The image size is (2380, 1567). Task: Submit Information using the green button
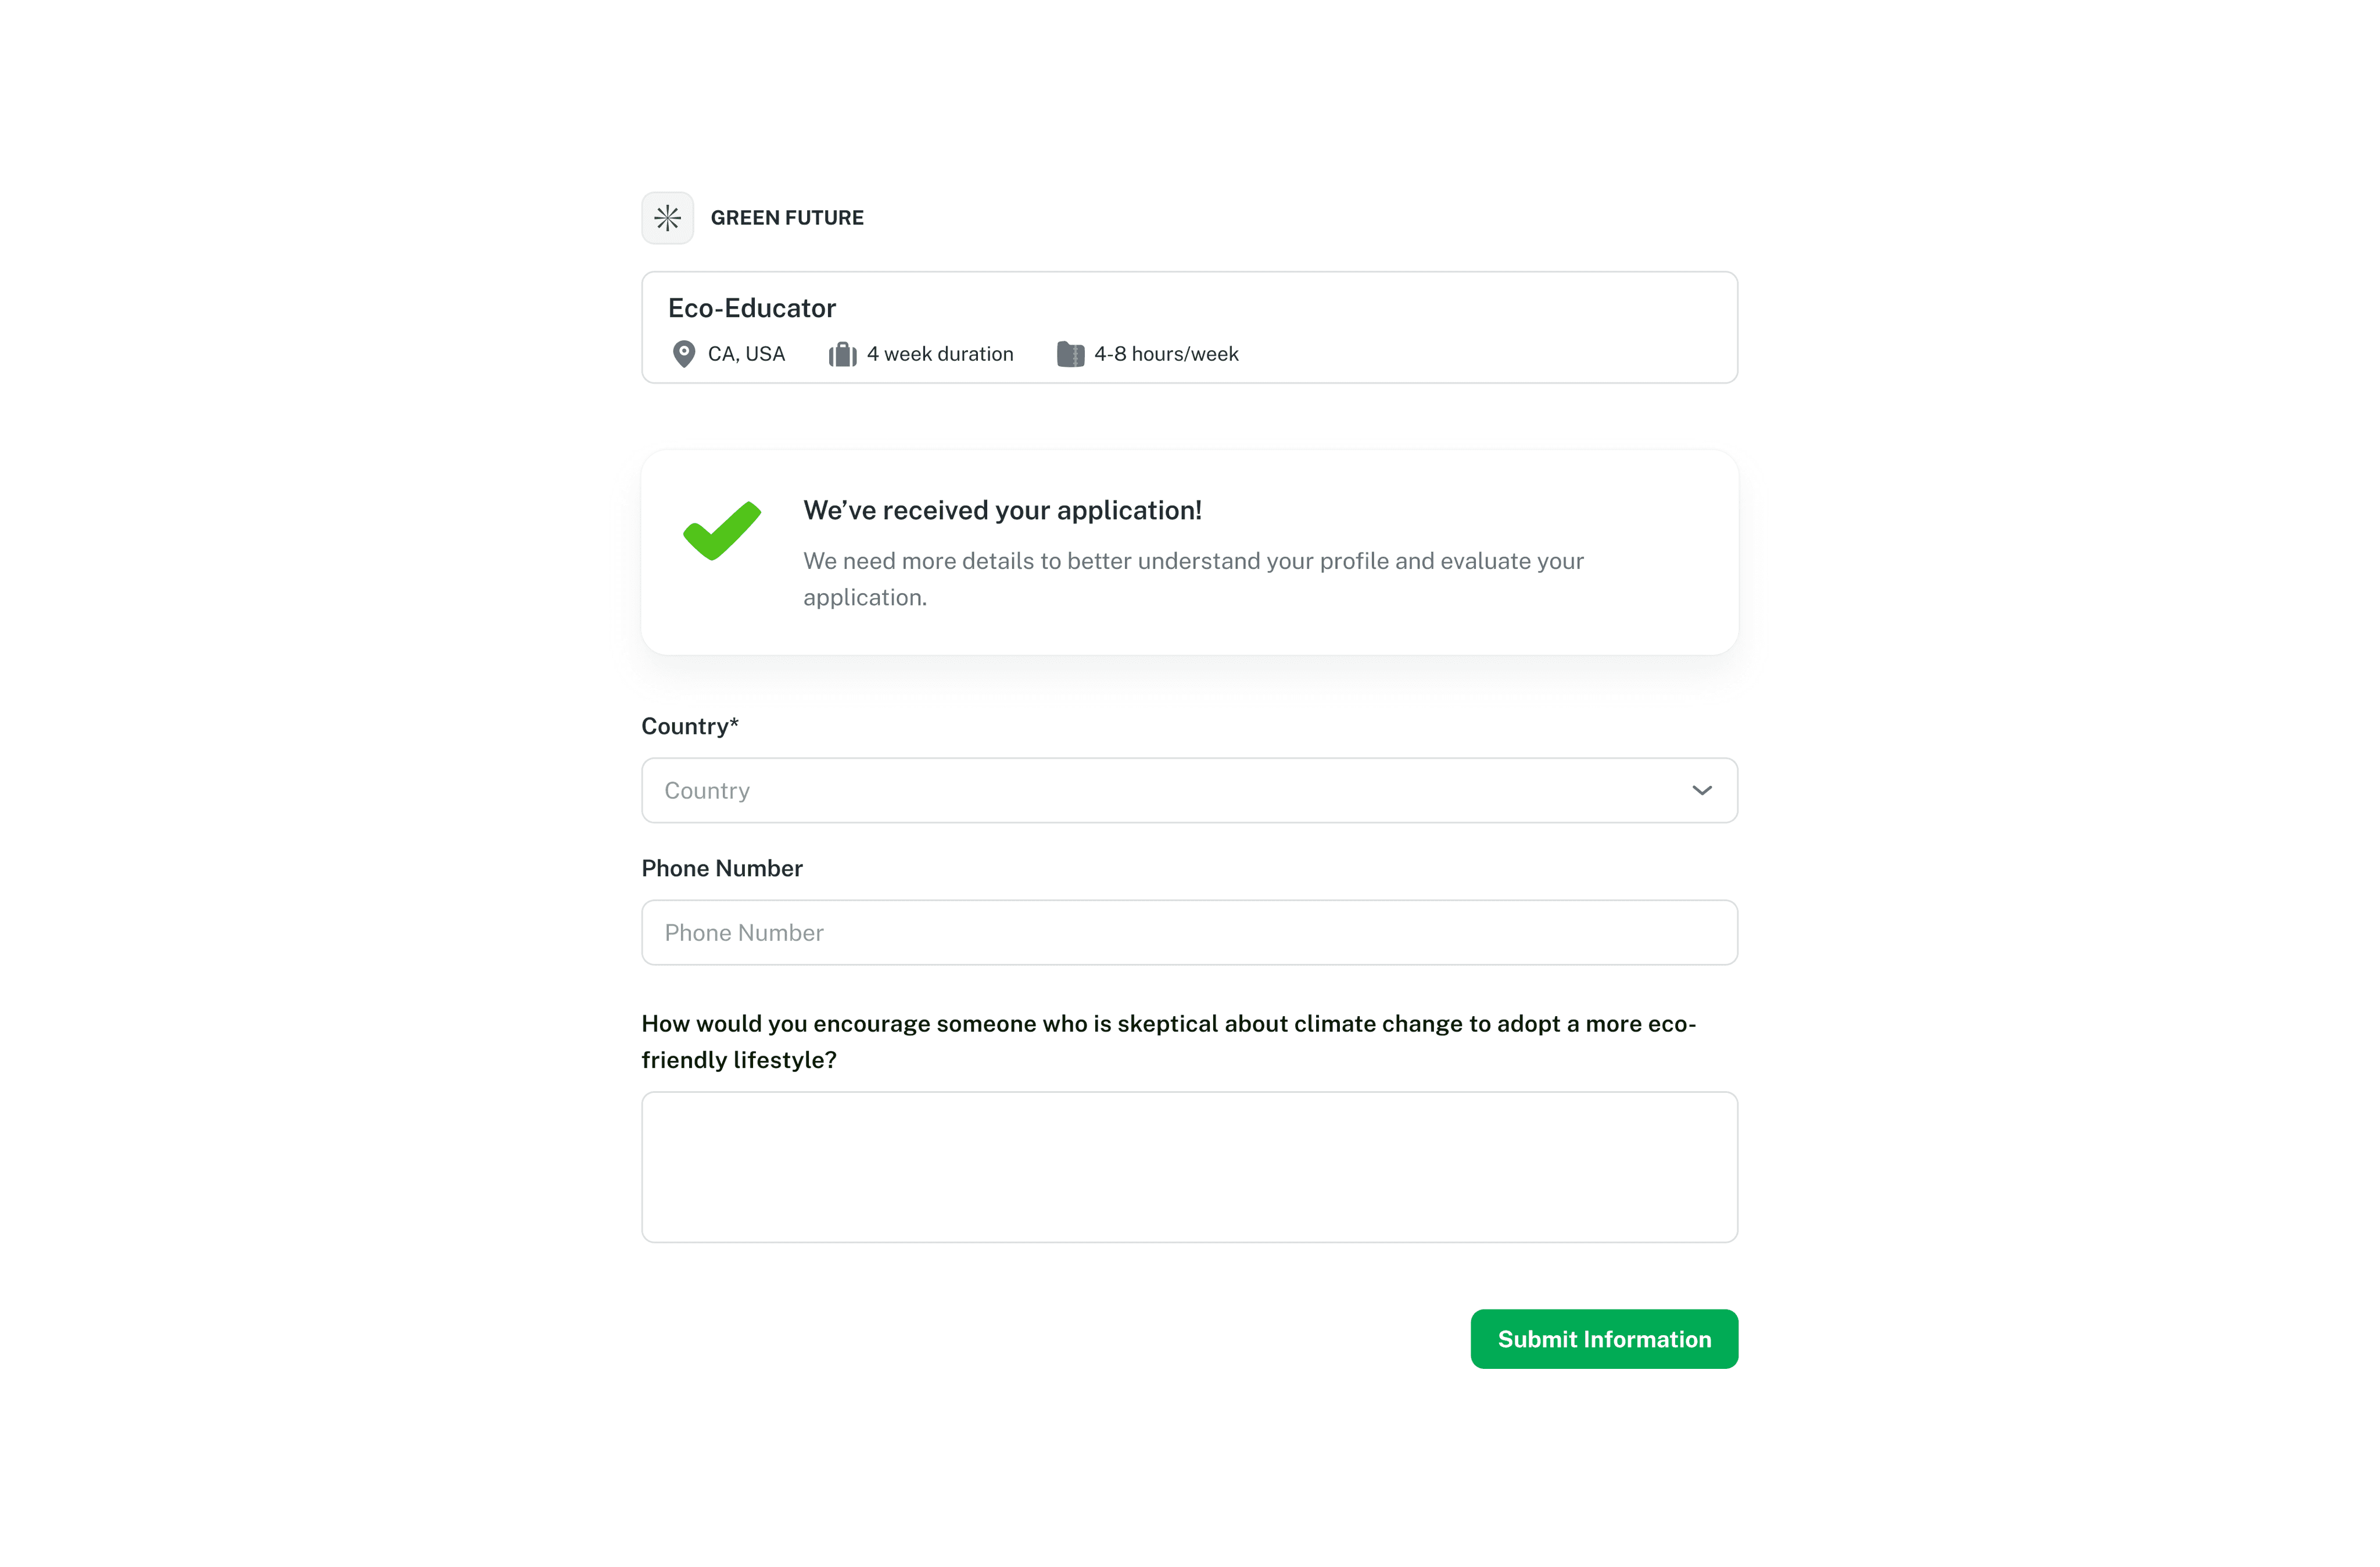pos(1604,1339)
